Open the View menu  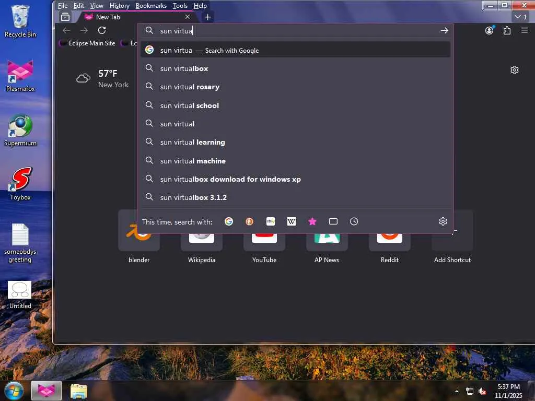click(x=97, y=6)
